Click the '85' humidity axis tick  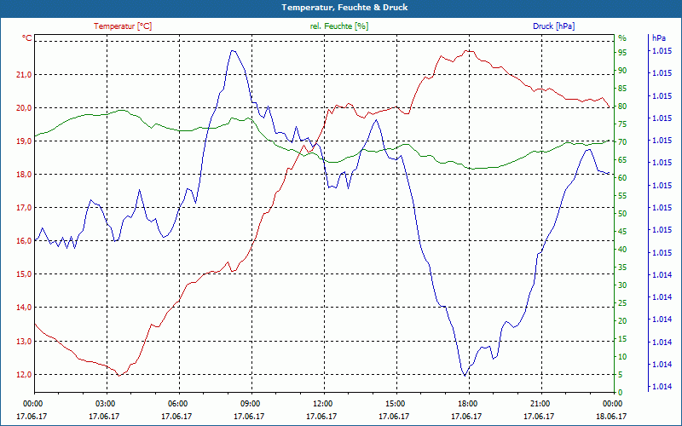click(x=622, y=89)
